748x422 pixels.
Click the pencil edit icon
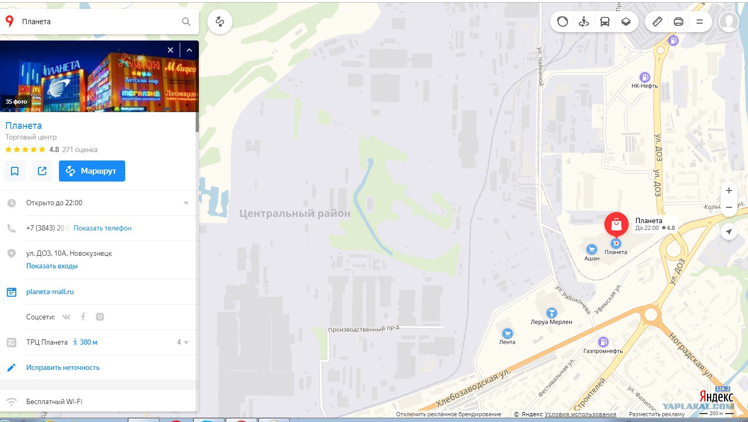(x=12, y=368)
